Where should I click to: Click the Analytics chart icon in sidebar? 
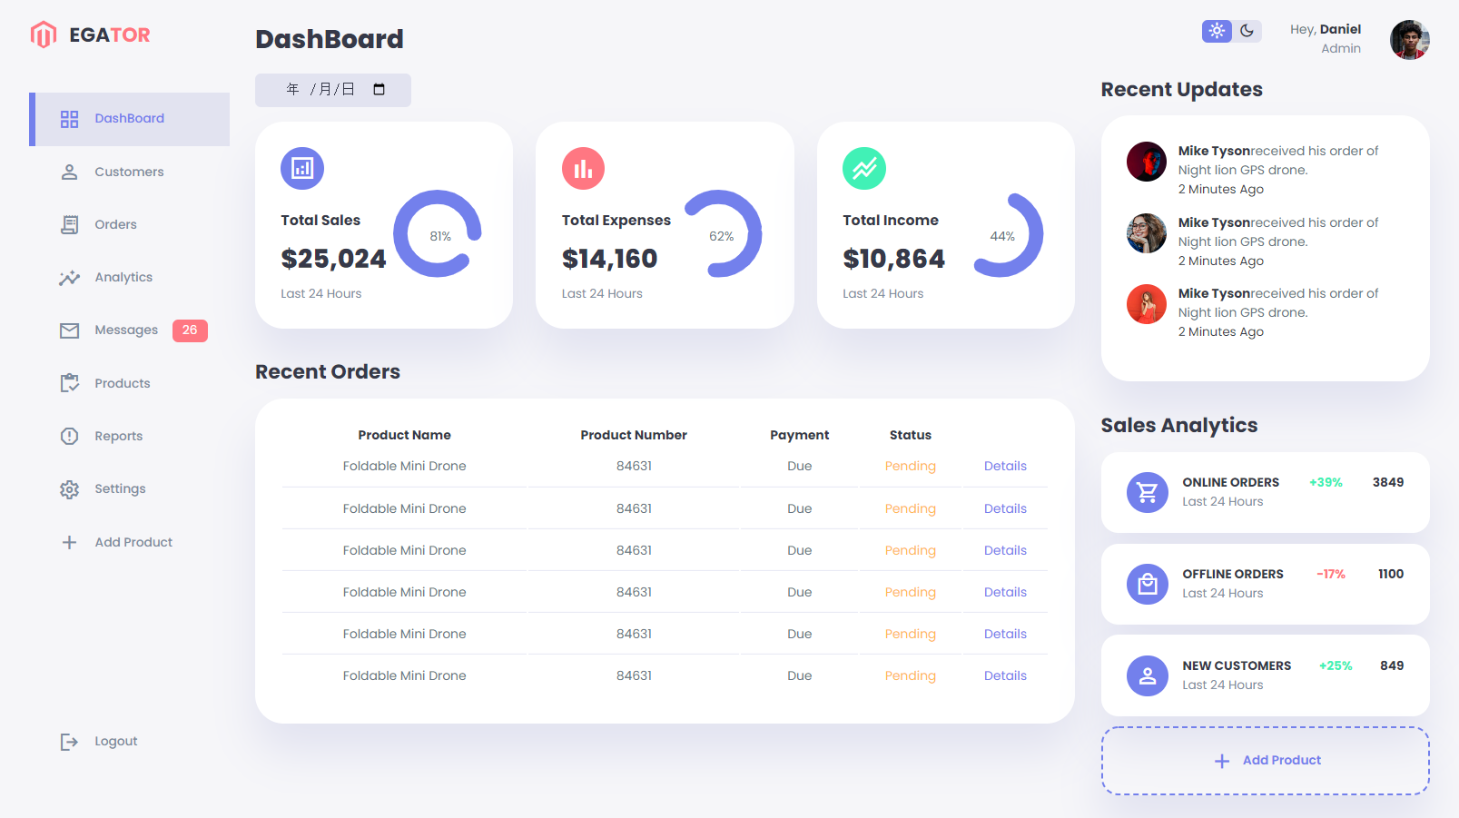click(x=69, y=277)
